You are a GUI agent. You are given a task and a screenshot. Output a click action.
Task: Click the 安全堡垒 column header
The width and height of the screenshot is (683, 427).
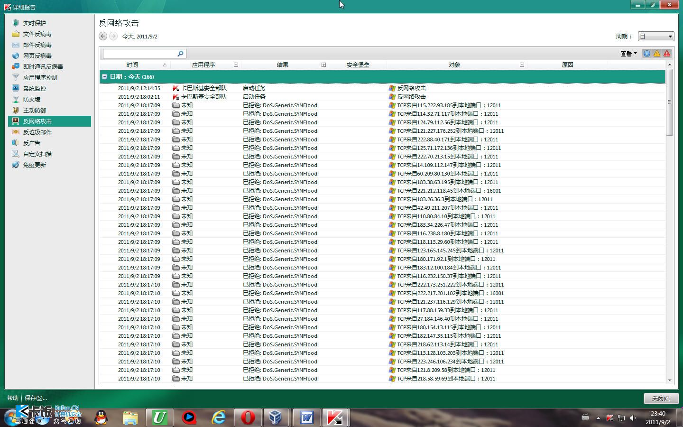pos(358,65)
